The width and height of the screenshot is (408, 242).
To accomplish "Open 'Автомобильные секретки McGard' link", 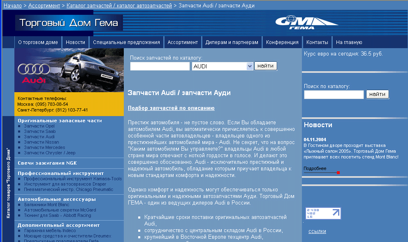I will point(60,210).
